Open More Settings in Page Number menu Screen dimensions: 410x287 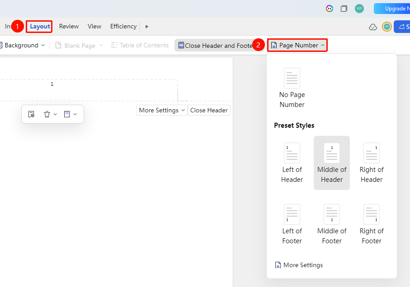[299, 265]
